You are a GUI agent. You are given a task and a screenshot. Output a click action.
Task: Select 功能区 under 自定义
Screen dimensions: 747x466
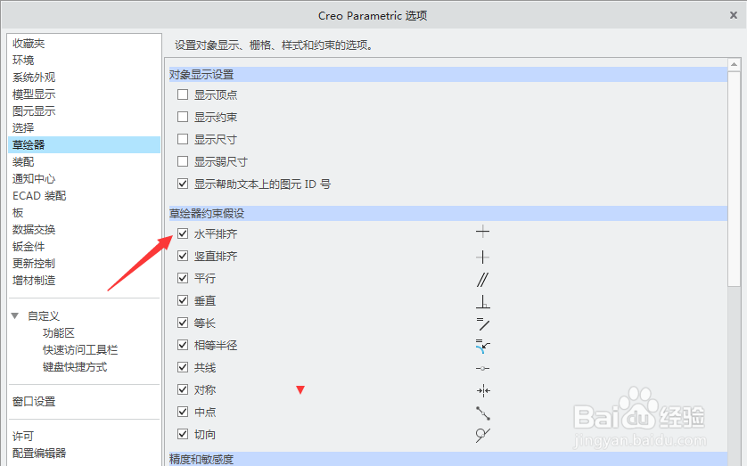click(x=59, y=333)
